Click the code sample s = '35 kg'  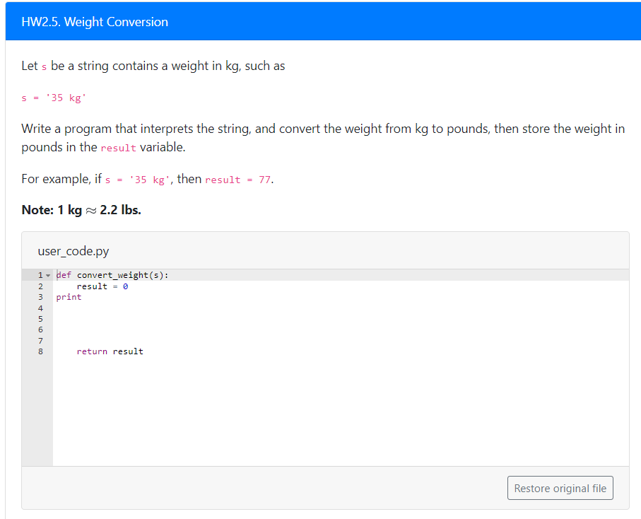(54, 98)
